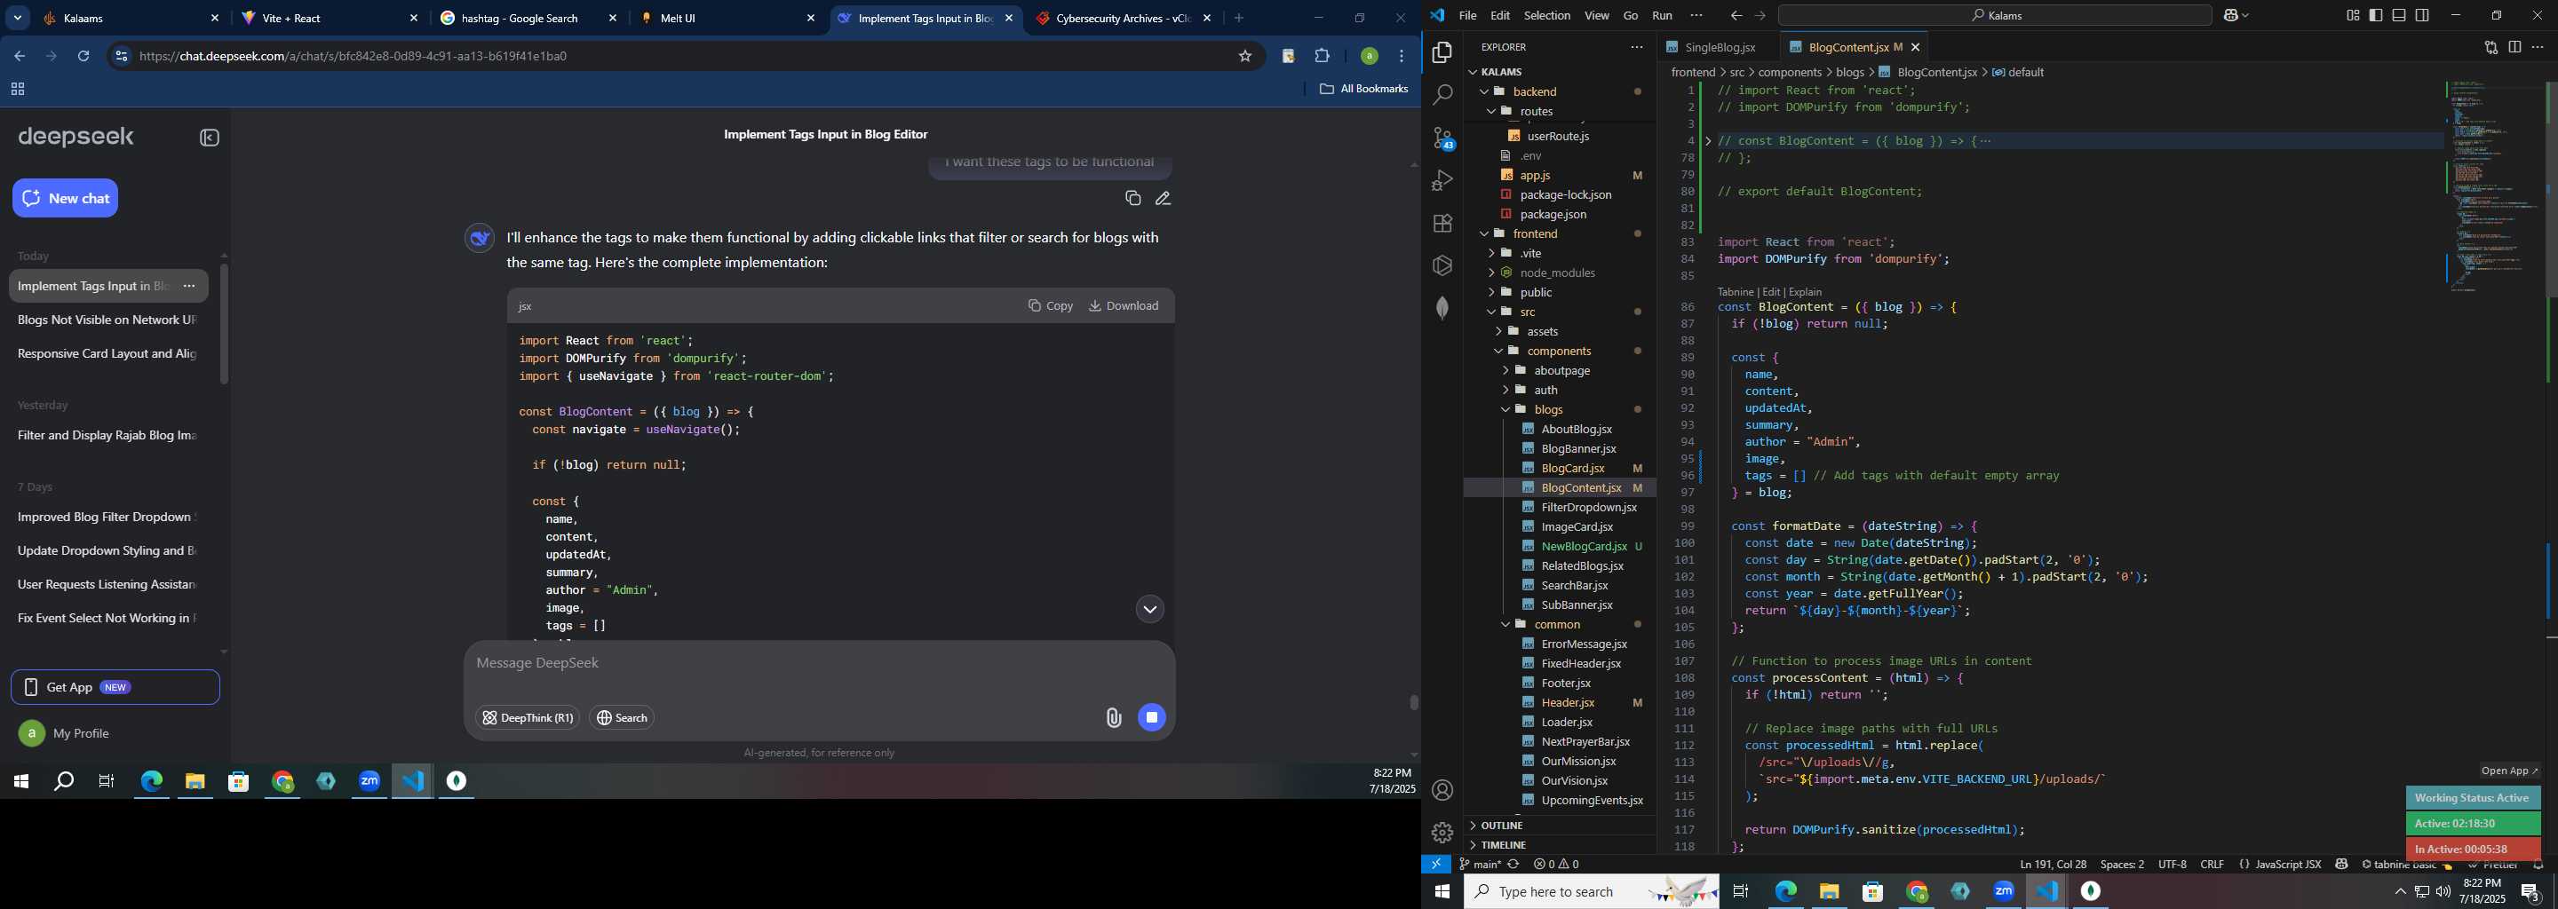This screenshot has height=909, width=2558.
Task: Toggle DeepThink (R1) mode
Action: (x=528, y=717)
